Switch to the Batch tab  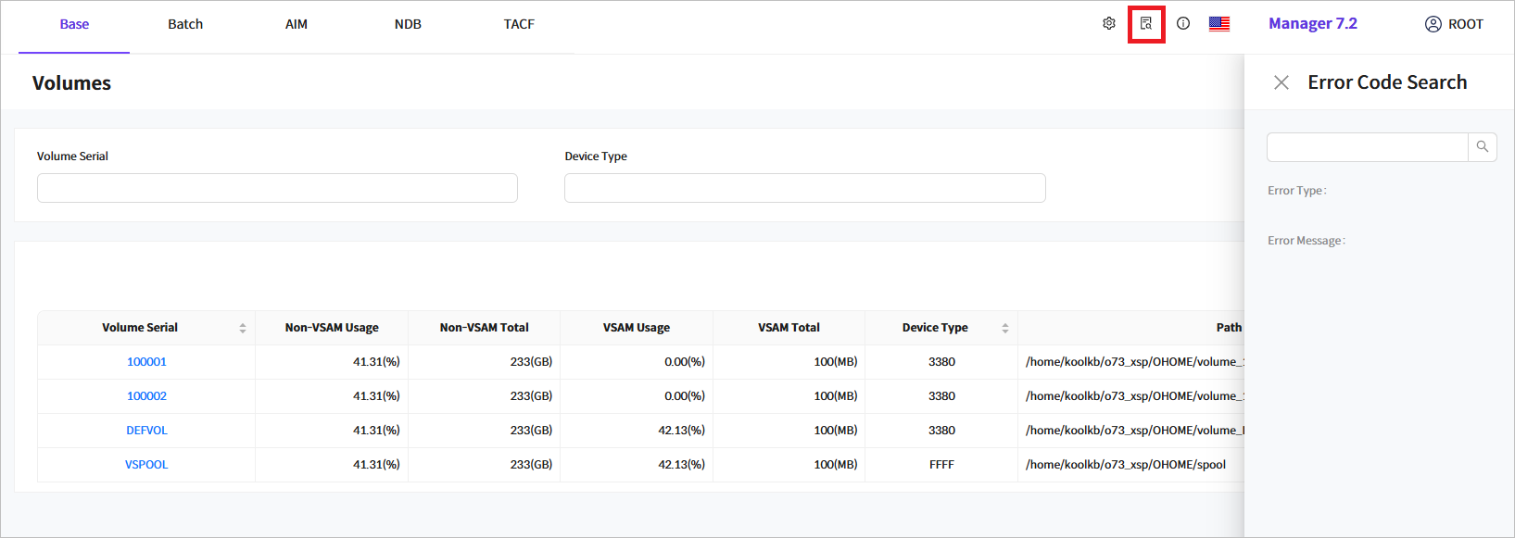[x=185, y=24]
